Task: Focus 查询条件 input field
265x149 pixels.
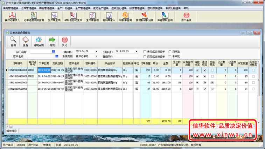Action: click(x=127, y=57)
